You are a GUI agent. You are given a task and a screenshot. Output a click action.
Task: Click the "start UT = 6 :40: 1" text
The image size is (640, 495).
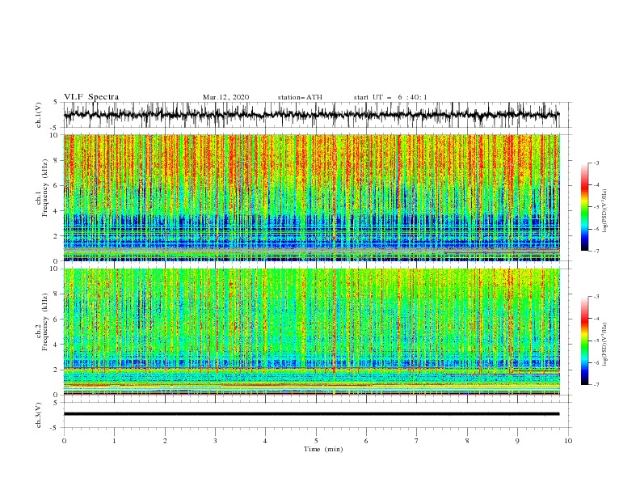pos(390,97)
